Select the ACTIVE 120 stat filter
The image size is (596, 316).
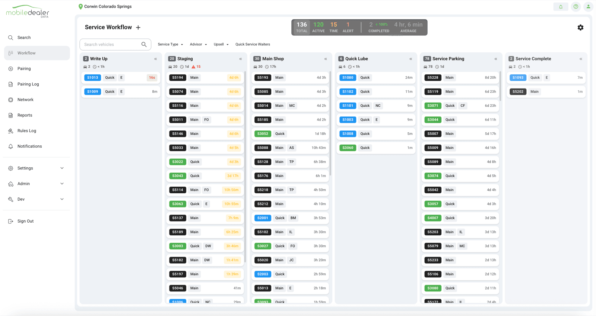318,28
